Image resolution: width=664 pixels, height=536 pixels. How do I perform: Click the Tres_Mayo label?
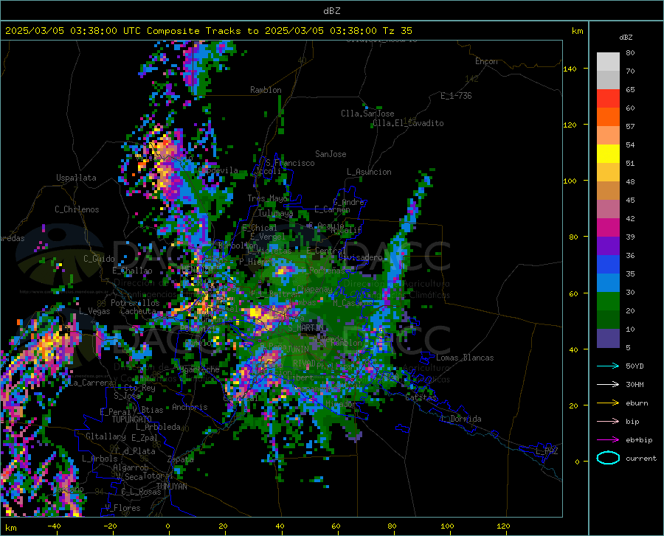click(x=268, y=198)
